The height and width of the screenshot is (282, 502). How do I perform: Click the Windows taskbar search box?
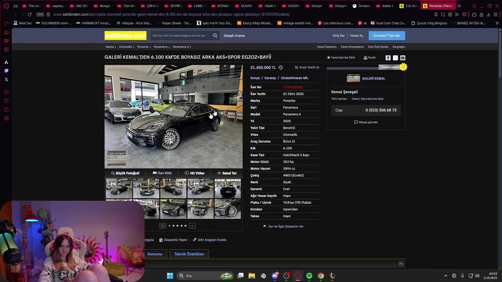tap(206, 276)
